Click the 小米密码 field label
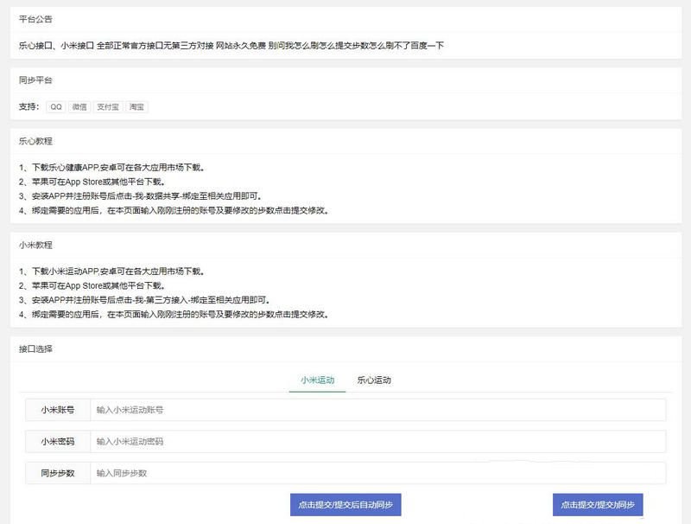This screenshot has width=691, height=524. [x=58, y=441]
